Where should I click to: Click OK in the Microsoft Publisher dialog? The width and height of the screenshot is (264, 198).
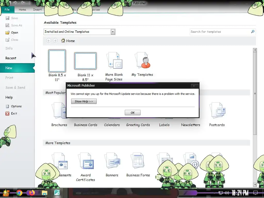click(133, 113)
